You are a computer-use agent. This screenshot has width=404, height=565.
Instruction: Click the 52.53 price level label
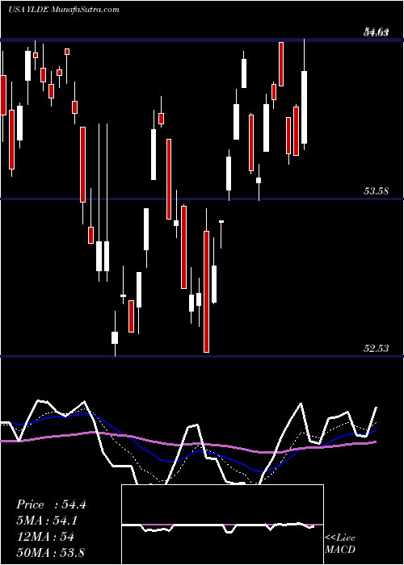(x=376, y=349)
